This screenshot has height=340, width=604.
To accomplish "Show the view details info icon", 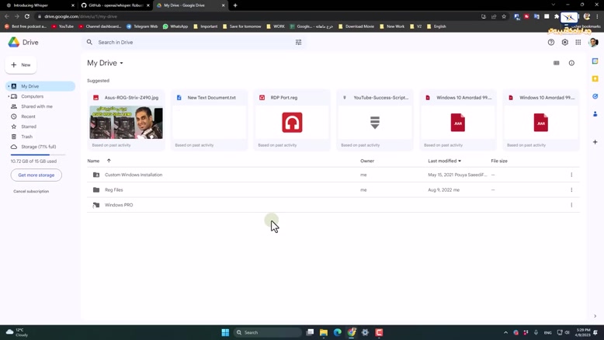I will click(x=571, y=63).
